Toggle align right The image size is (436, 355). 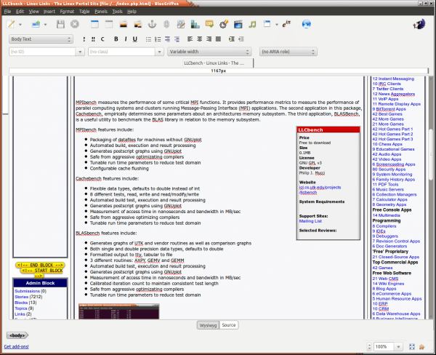click(209, 39)
